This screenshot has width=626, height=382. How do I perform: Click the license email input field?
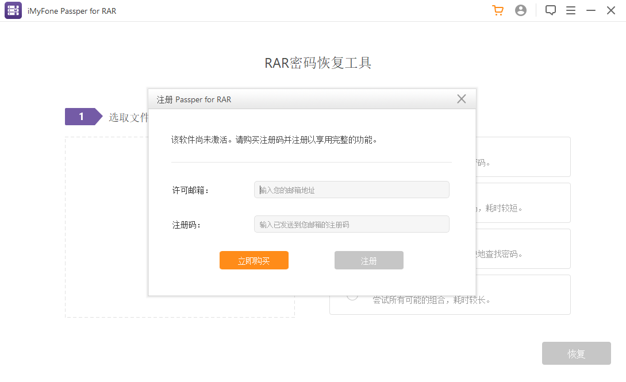coord(351,190)
